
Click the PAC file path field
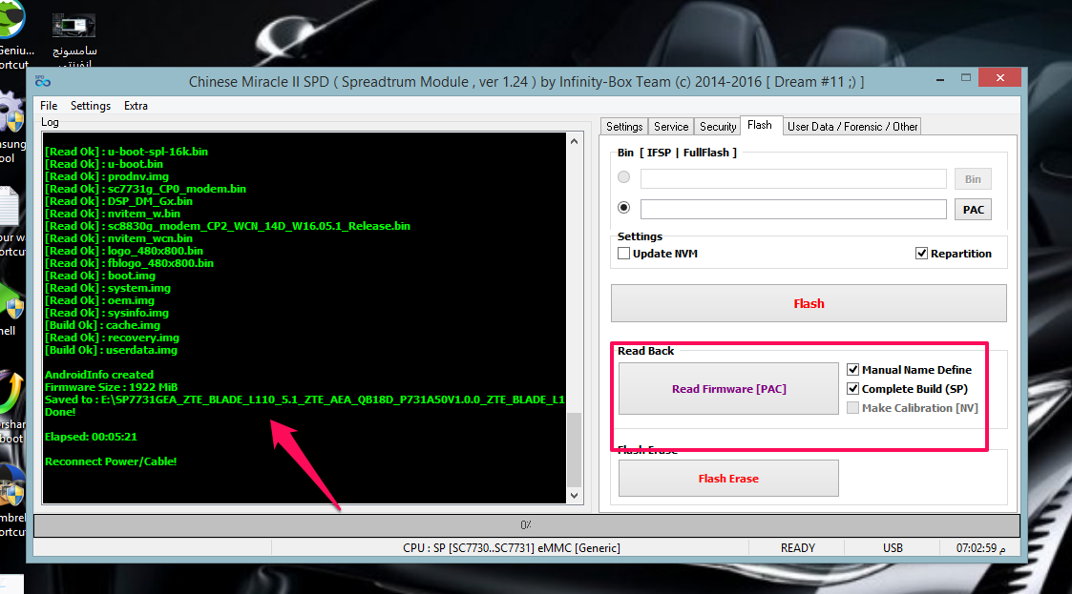click(x=793, y=209)
